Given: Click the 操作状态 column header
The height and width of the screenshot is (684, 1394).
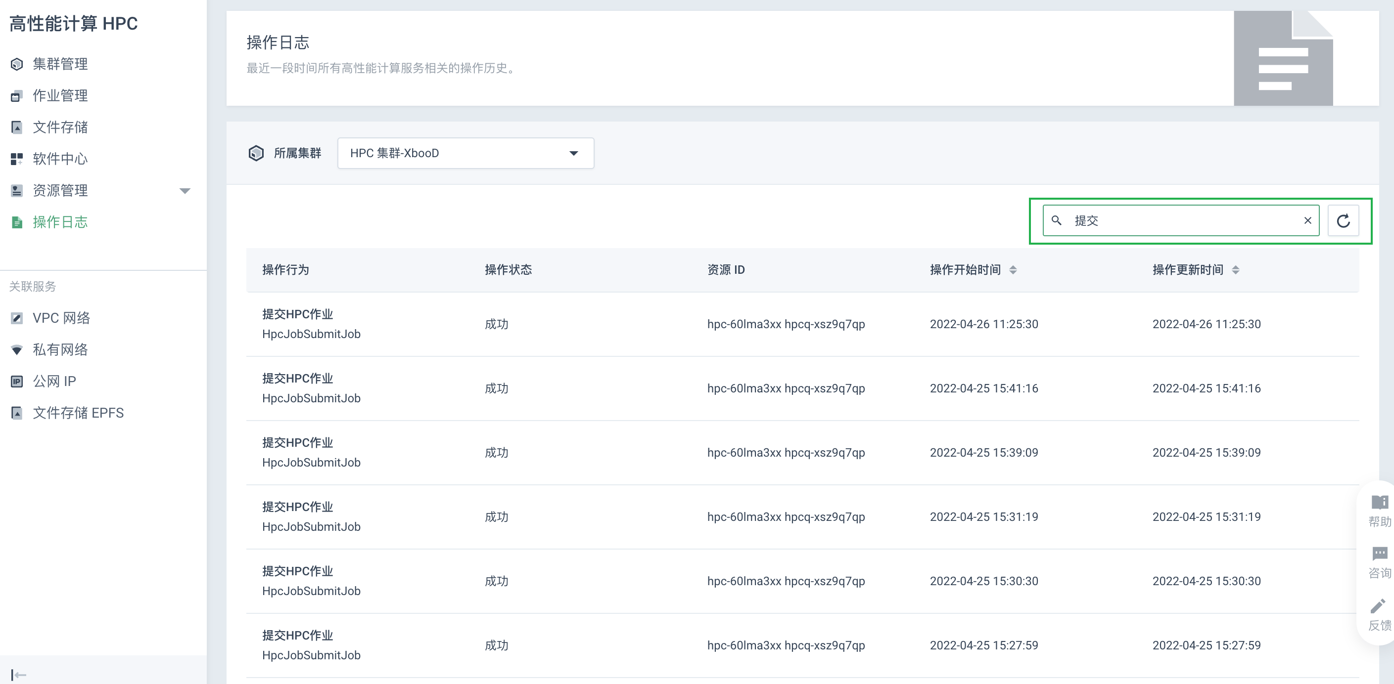Looking at the screenshot, I should [x=508, y=270].
